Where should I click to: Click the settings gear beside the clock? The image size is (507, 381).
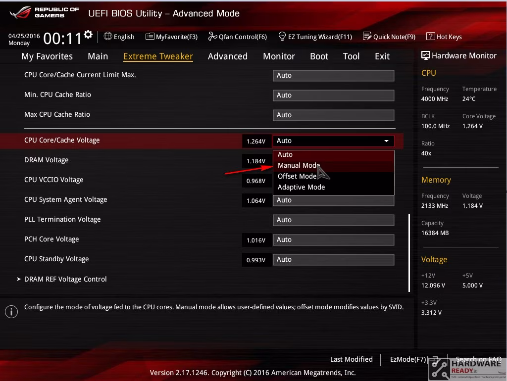coord(88,34)
